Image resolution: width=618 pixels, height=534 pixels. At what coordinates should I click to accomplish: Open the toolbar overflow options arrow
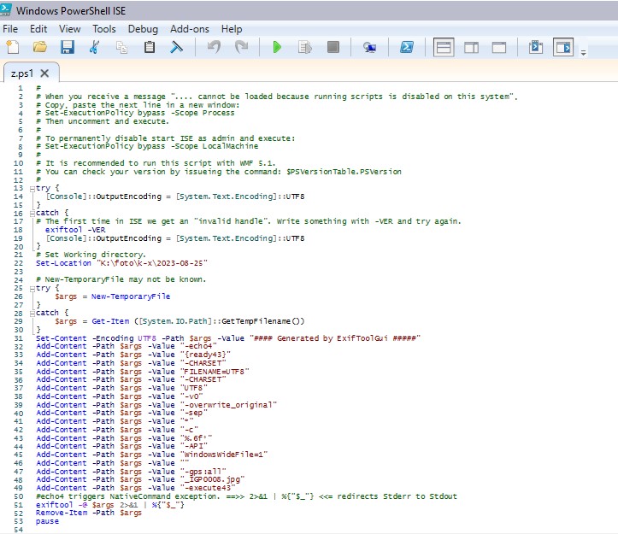coord(583,52)
